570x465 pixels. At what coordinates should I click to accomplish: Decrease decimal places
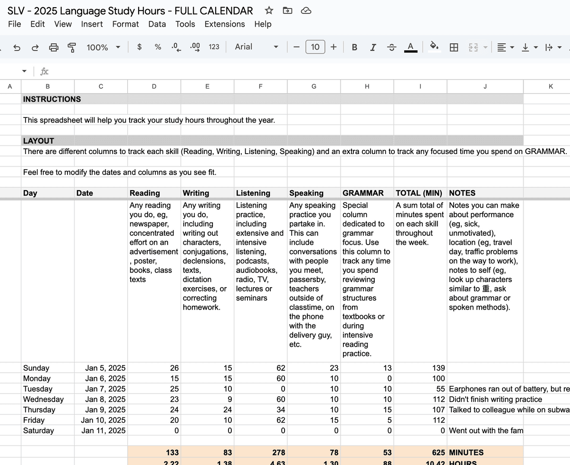pyautogui.click(x=176, y=47)
